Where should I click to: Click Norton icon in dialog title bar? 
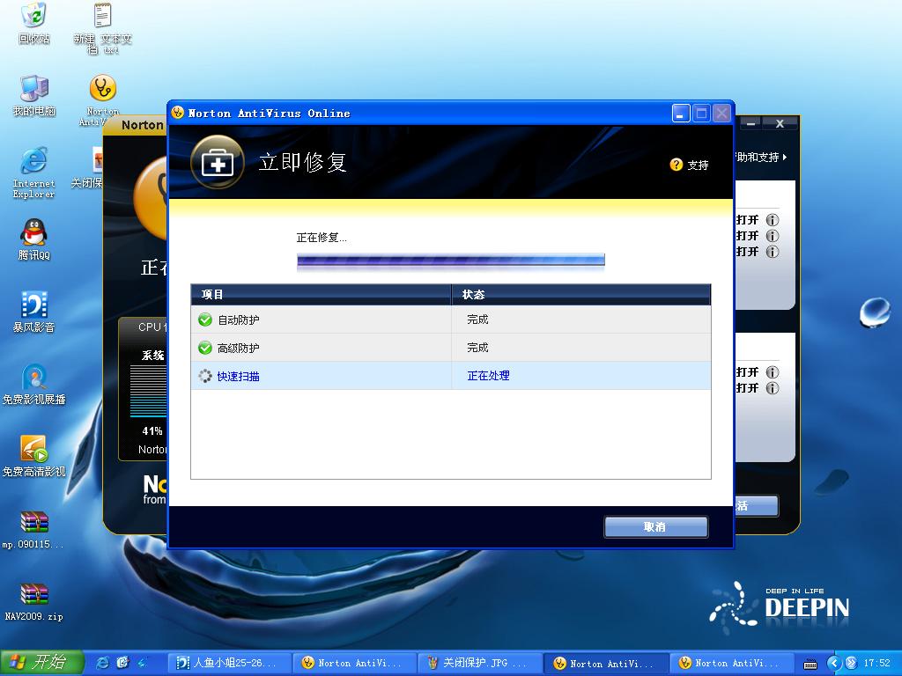click(x=178, y=113)
